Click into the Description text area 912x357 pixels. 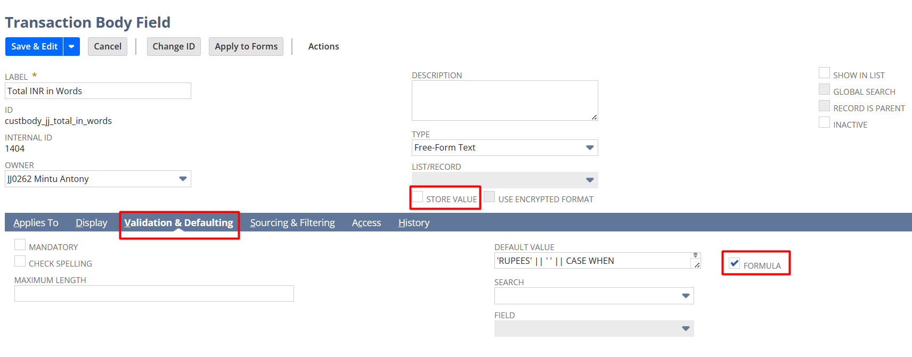pos(504,101)
